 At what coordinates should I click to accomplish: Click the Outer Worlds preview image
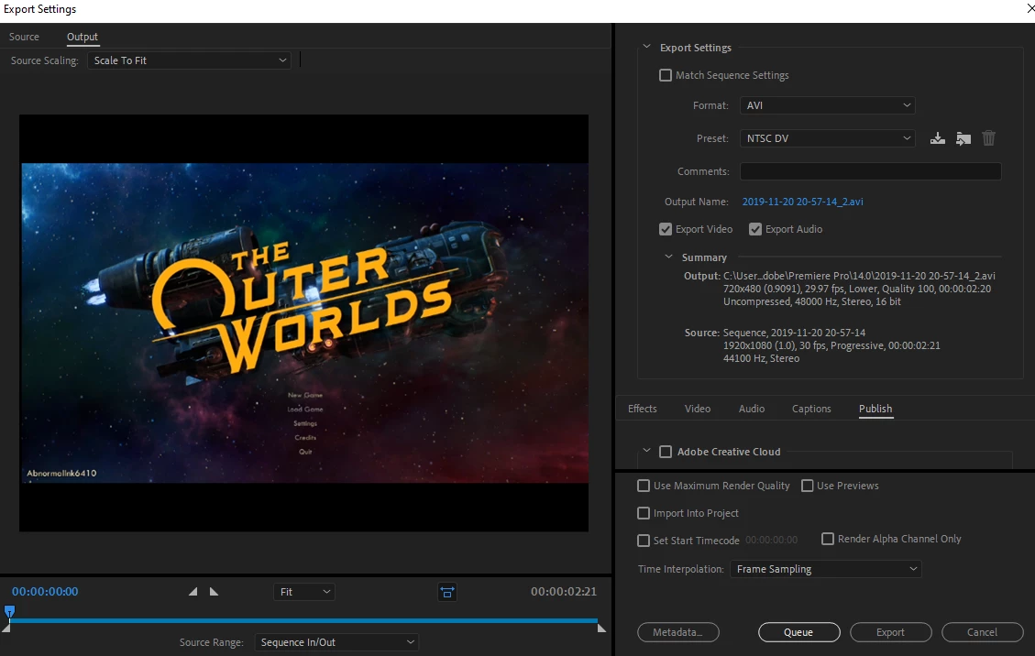click(x=305, y=323)
